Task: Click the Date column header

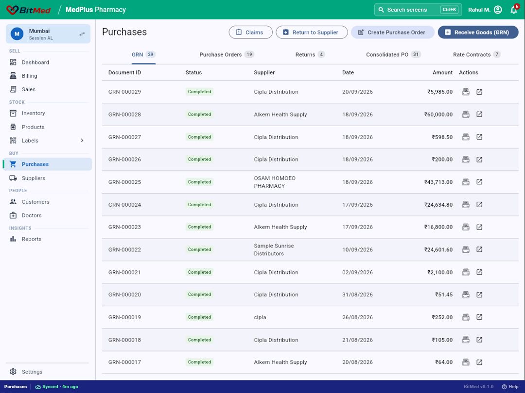Action: pyautogui.click(x=348, y=72)
